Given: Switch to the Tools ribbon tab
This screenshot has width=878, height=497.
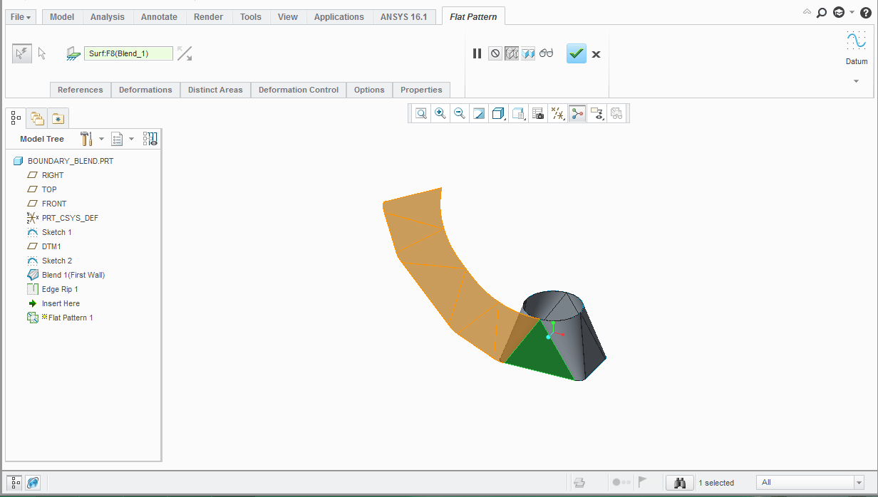Looking at the screenshot, I should (251, 16).
